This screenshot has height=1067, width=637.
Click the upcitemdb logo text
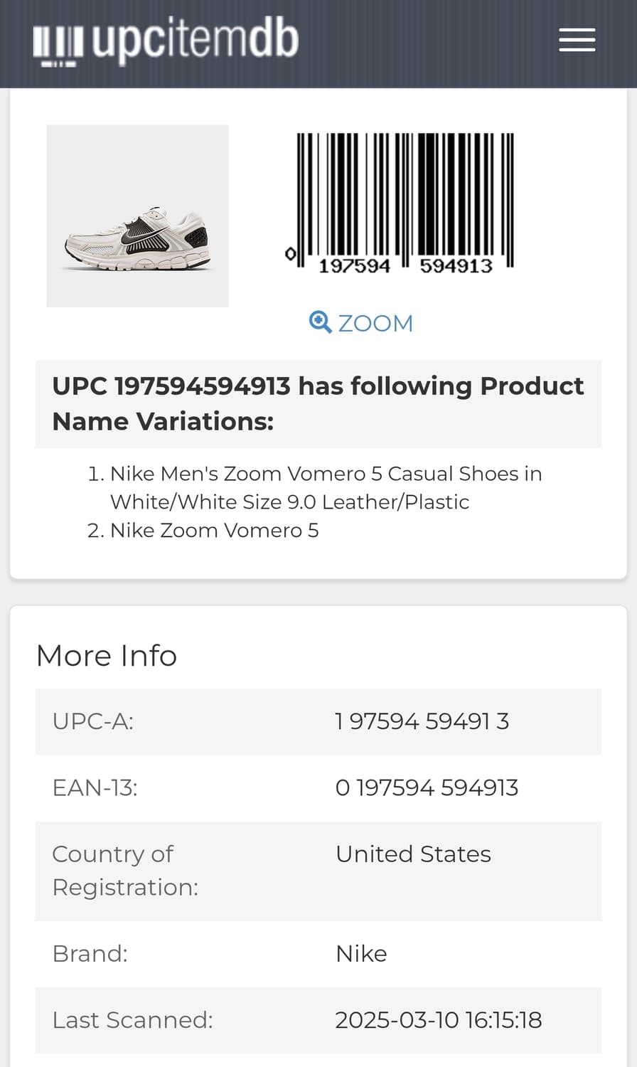pos(195,40)
